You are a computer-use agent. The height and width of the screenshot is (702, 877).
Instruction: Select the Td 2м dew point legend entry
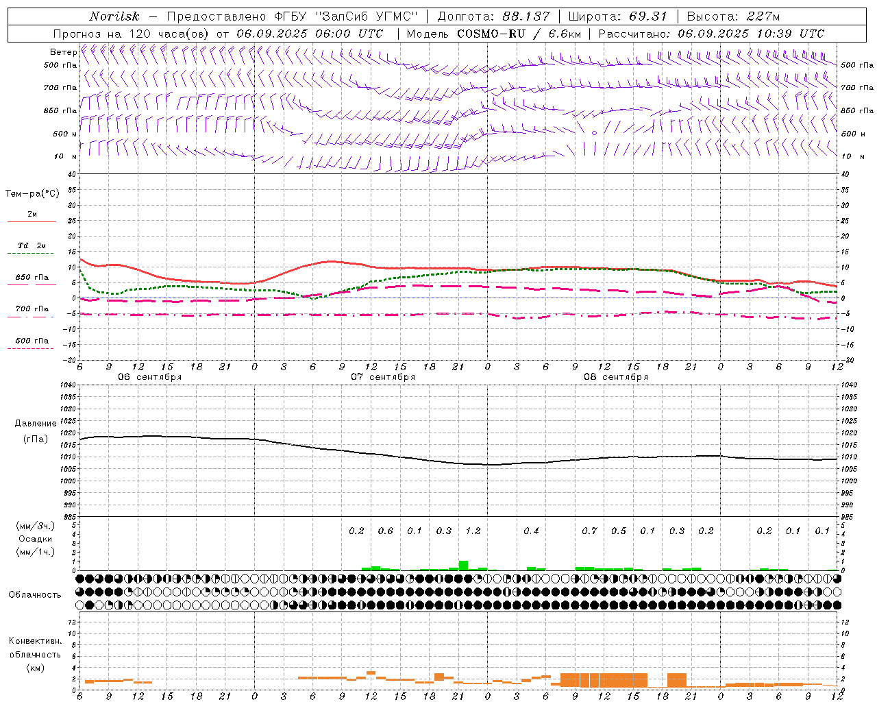point(32,245)
